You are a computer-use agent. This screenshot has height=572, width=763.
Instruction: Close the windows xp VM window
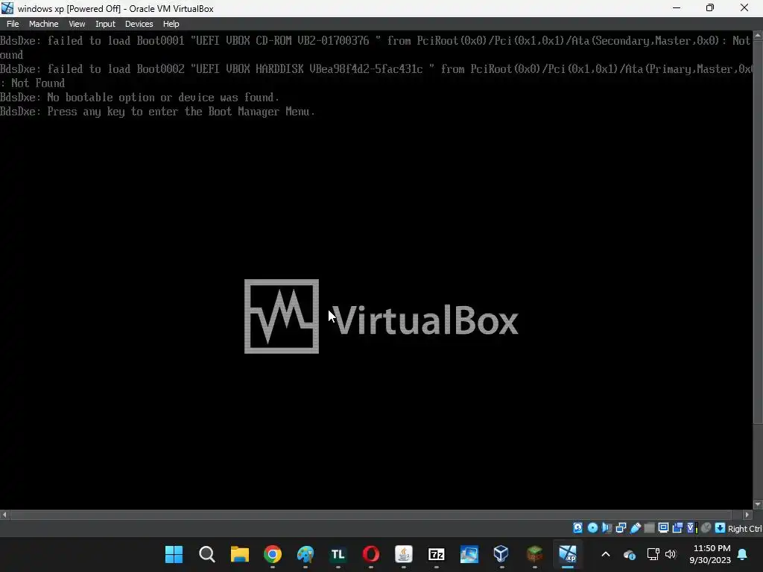744,8
